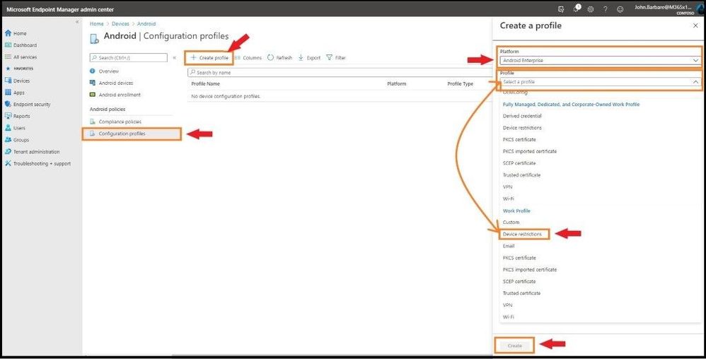This screenshot has height=359, width=706.
Task: Select Device restrictions under Fully Managed
Action: (x=522, y=128)
